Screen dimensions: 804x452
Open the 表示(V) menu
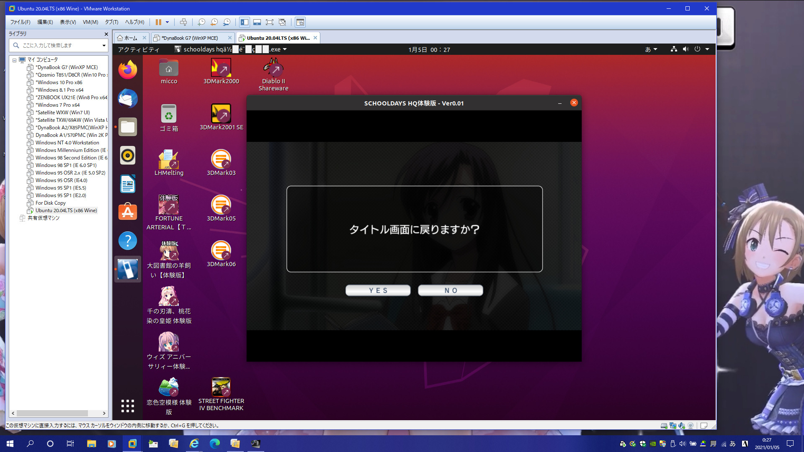click(68, 22)
